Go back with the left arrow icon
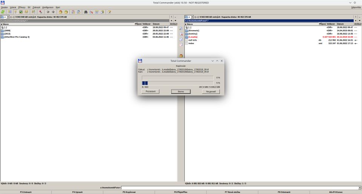The width and height of the screenshot is (362, 194). point(48,12)
